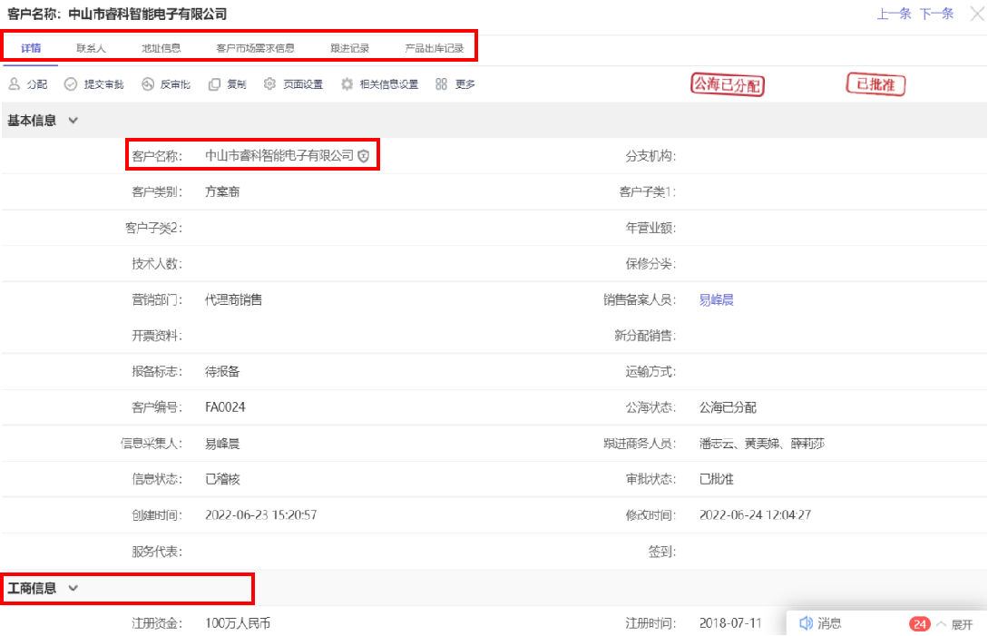Click the red 24 message count badge

coord(919,624)
